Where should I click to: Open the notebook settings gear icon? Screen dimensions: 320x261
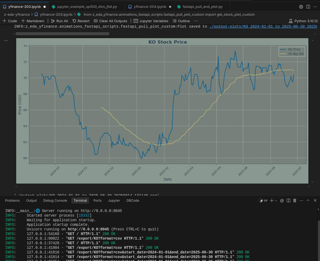click(x=301, y=7)
